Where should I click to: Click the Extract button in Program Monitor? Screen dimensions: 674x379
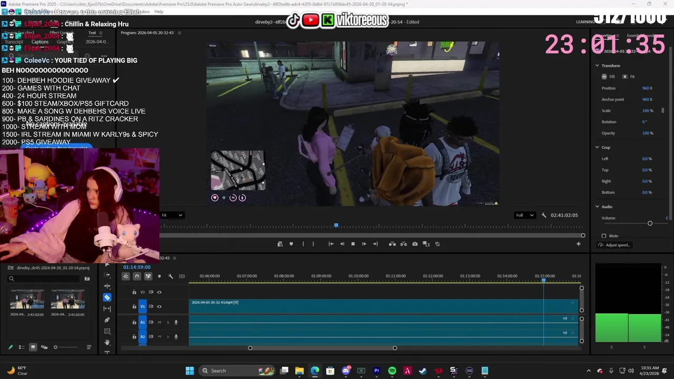click(403, 244)
